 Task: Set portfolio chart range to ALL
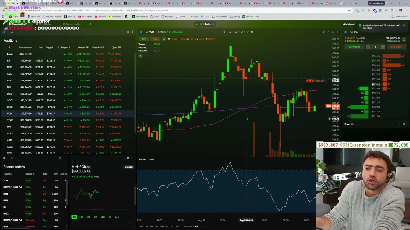(117, 217)
